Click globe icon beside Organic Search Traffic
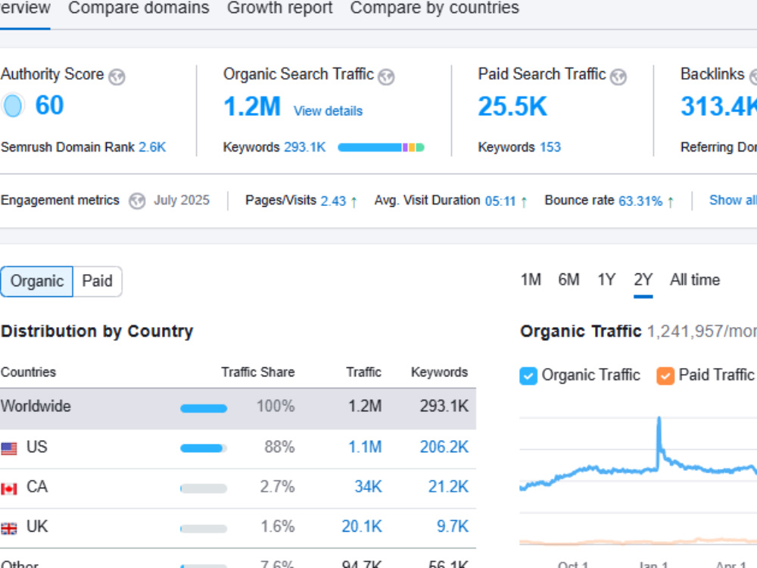The image size is (757, 568). click(x=386, y=76)
